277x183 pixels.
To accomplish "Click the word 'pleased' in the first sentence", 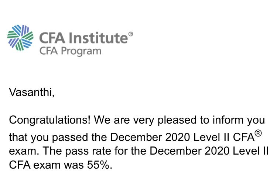I will tap(177, 120).
